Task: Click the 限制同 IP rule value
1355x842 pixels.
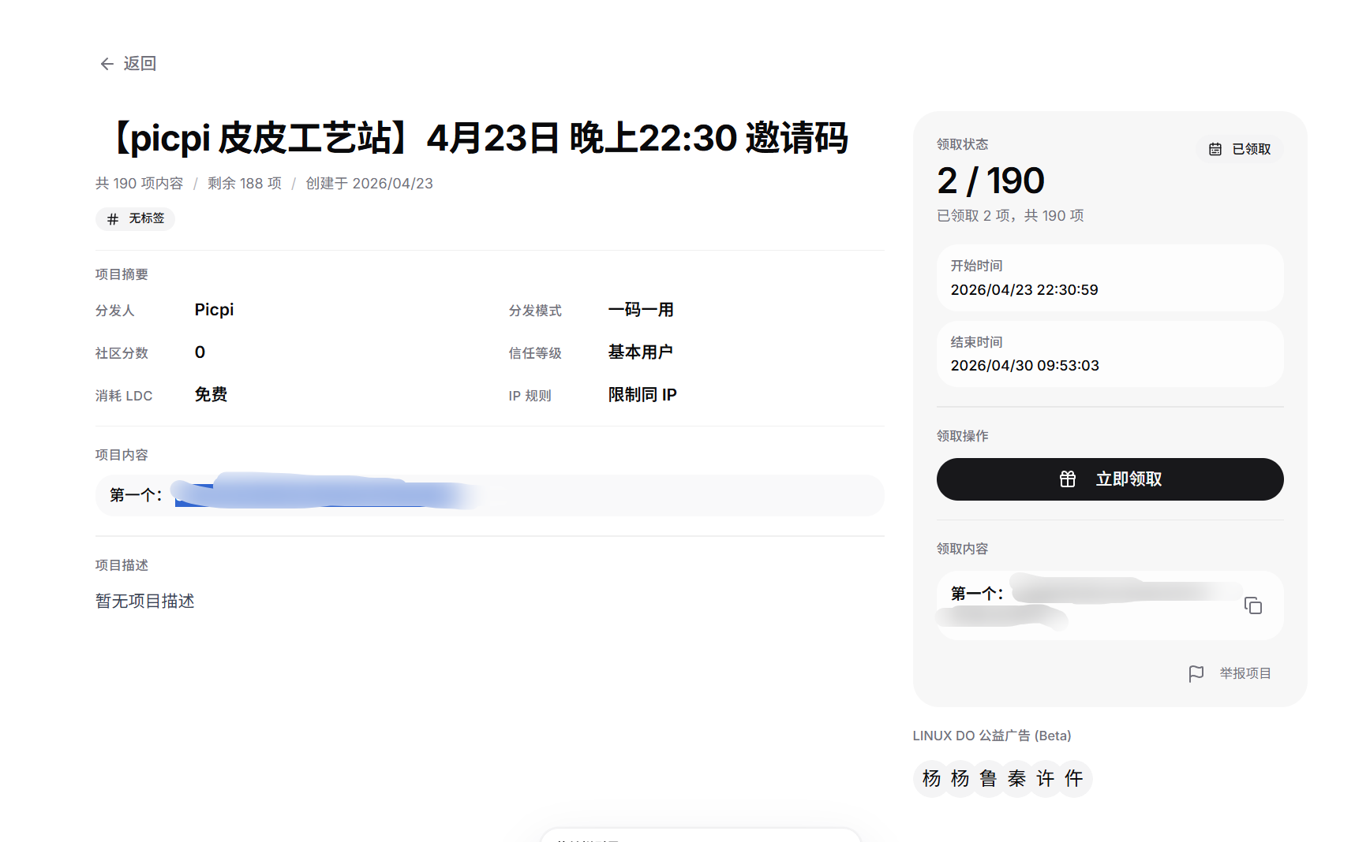Action: pos(642,395)
